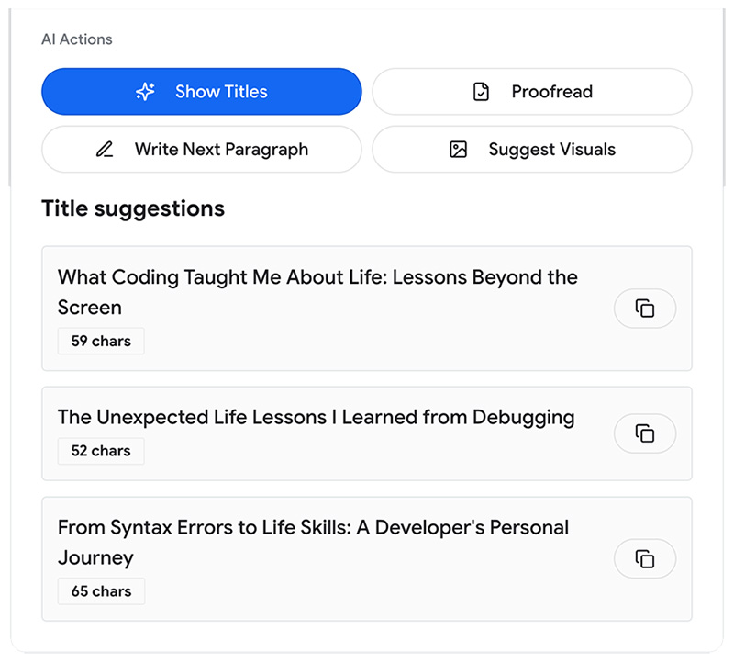Copy the Syntax Errors to Life Skills title

coord(645,558)
